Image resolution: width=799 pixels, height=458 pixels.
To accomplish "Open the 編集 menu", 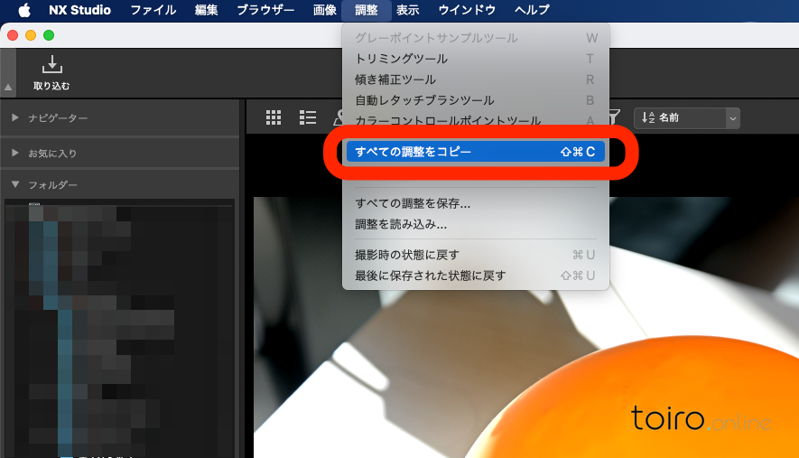I will tap(207, 10).
